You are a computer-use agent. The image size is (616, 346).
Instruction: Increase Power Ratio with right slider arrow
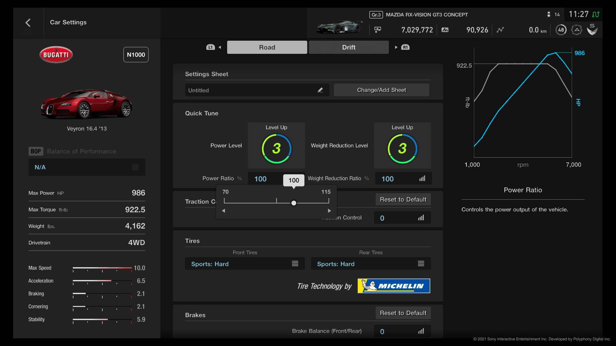pyautogui.click(x=329, y=211)
